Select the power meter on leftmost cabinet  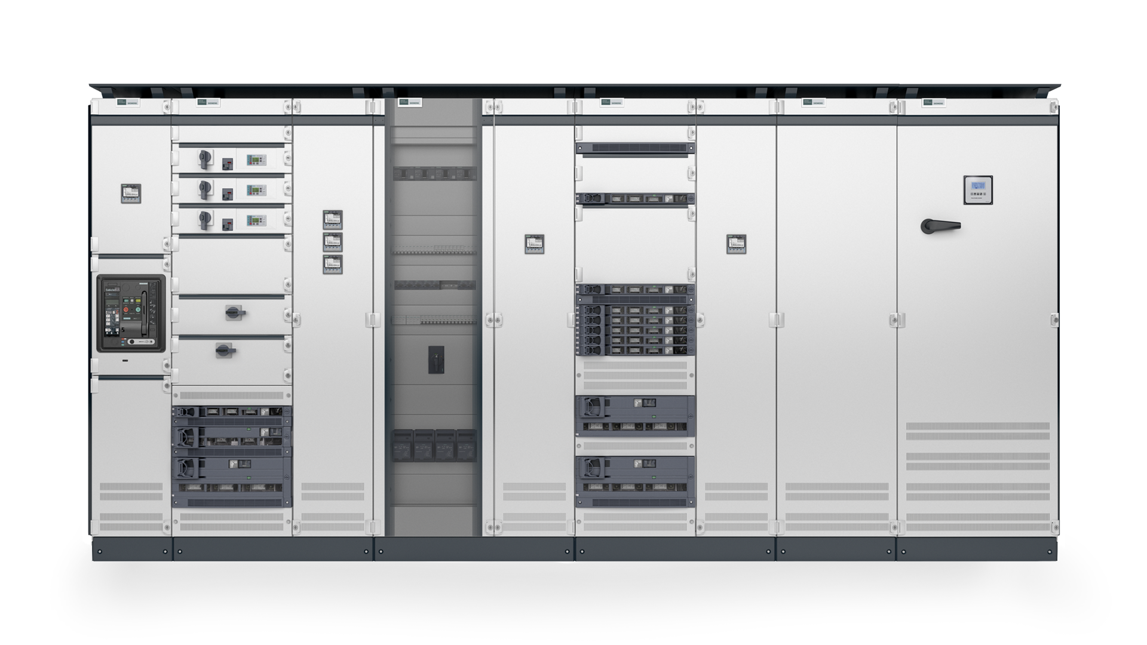click(x=131, y=193)
